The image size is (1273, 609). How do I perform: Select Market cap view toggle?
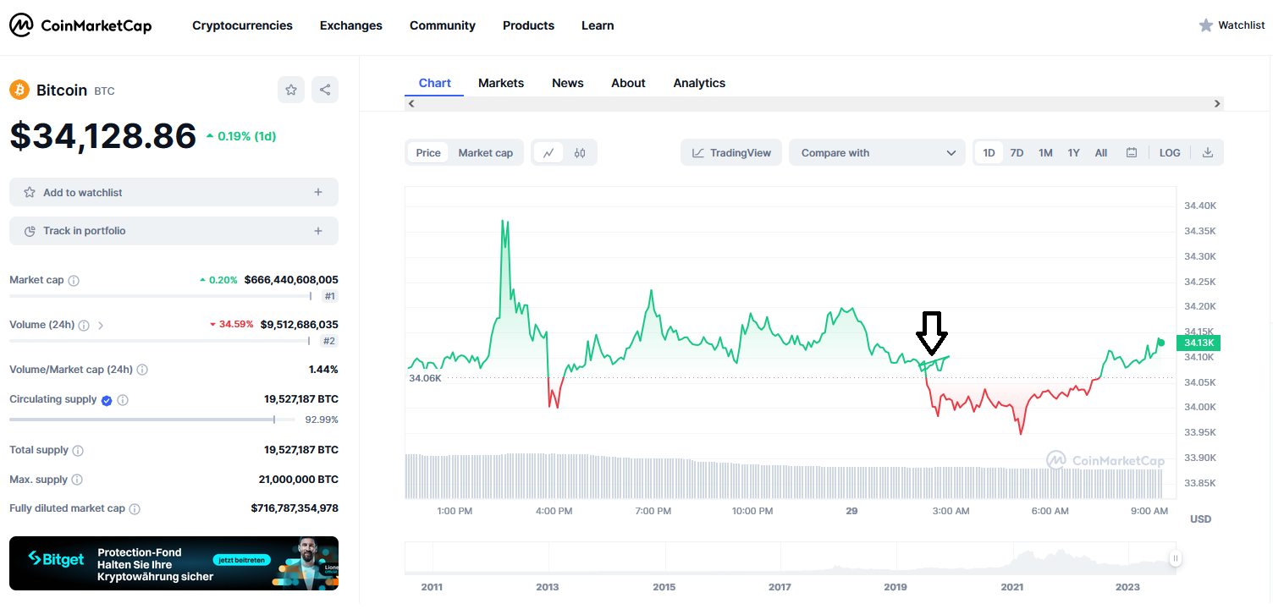[486, 153]
